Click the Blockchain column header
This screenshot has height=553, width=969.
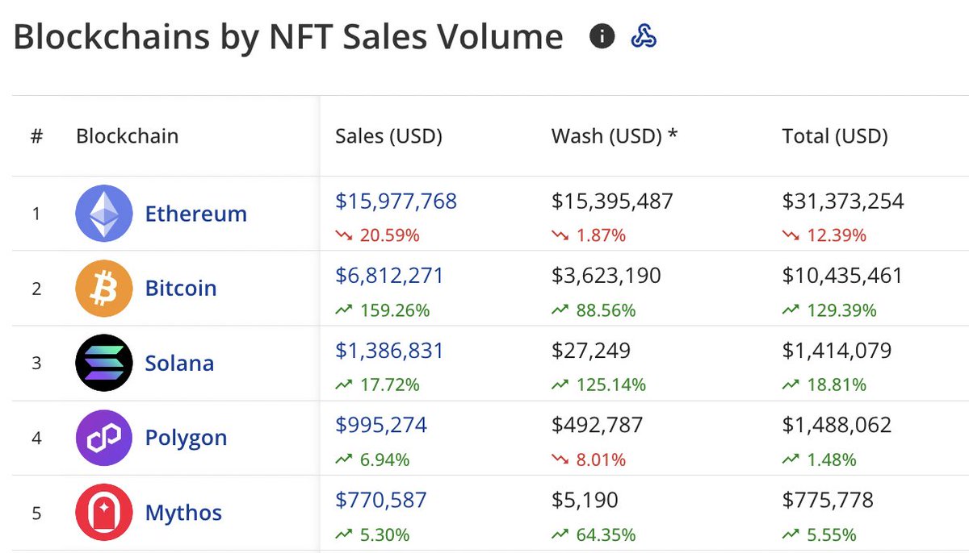128,136
